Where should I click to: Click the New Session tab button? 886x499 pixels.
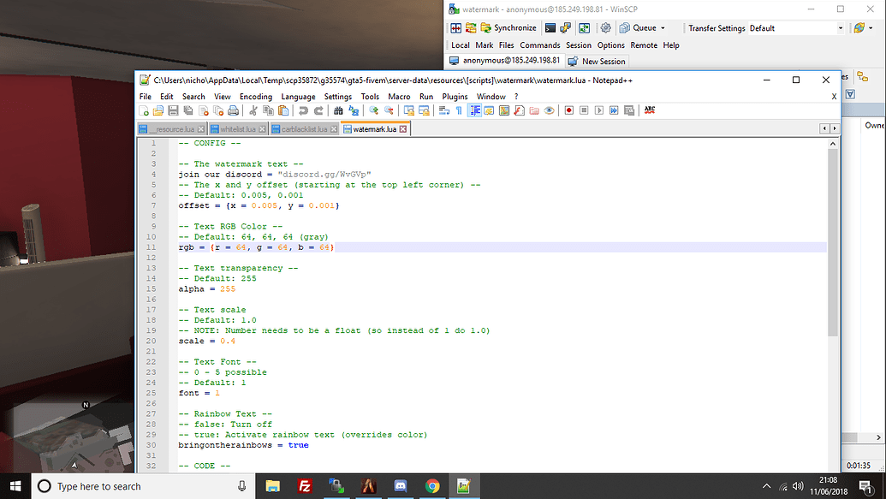(597, 62)
